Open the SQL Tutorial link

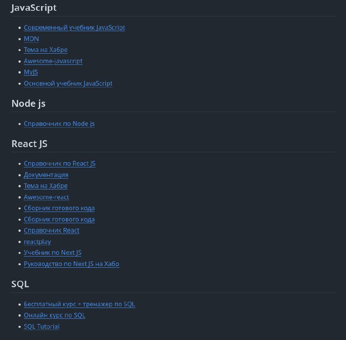tap(42, 327)
